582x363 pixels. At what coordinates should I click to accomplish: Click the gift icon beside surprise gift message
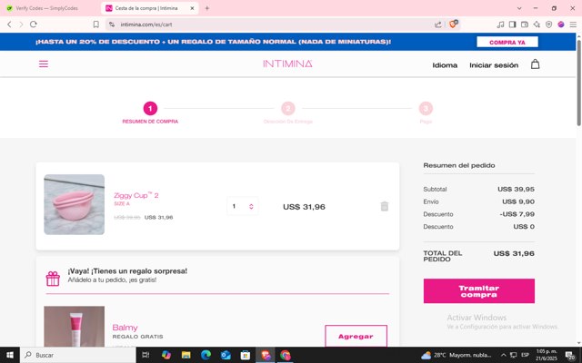[x=53, y=279]
